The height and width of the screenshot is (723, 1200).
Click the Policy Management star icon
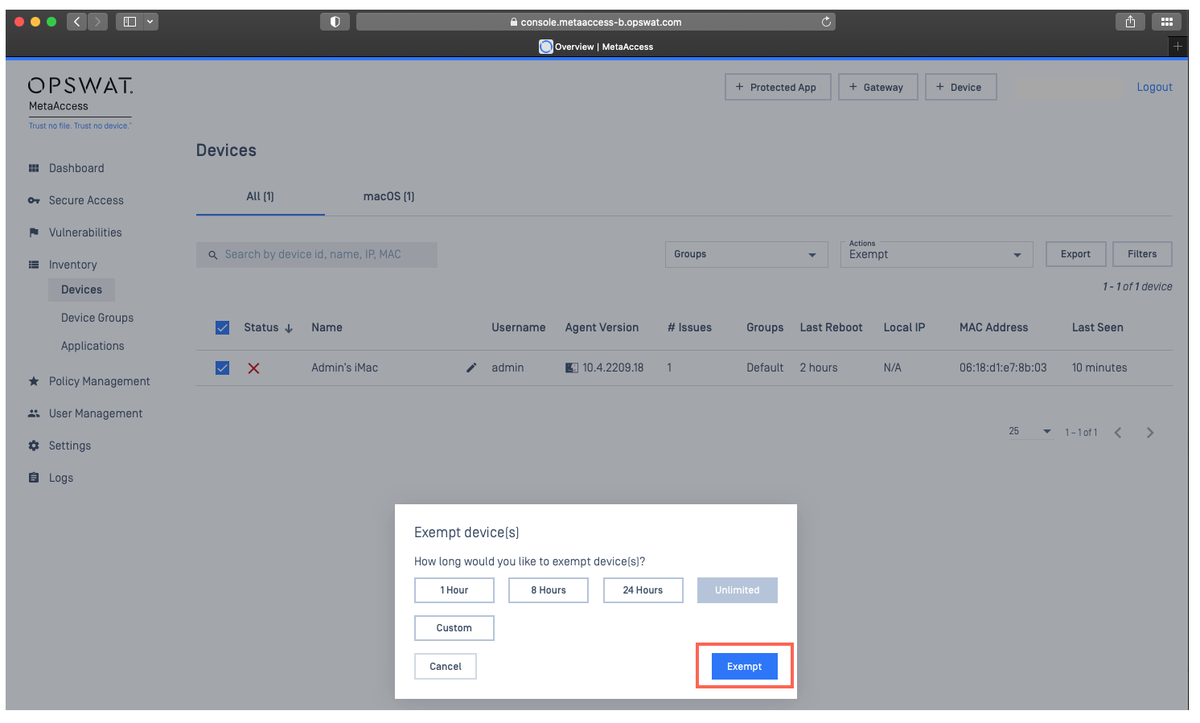[x=34, y=381]
